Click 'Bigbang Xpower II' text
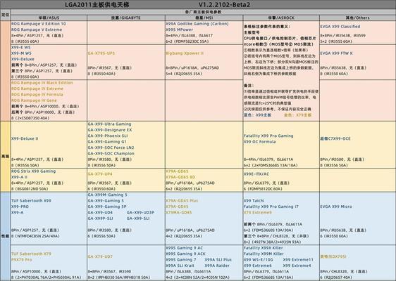Viewport: 396px width, 281px height. click(185, 53)
